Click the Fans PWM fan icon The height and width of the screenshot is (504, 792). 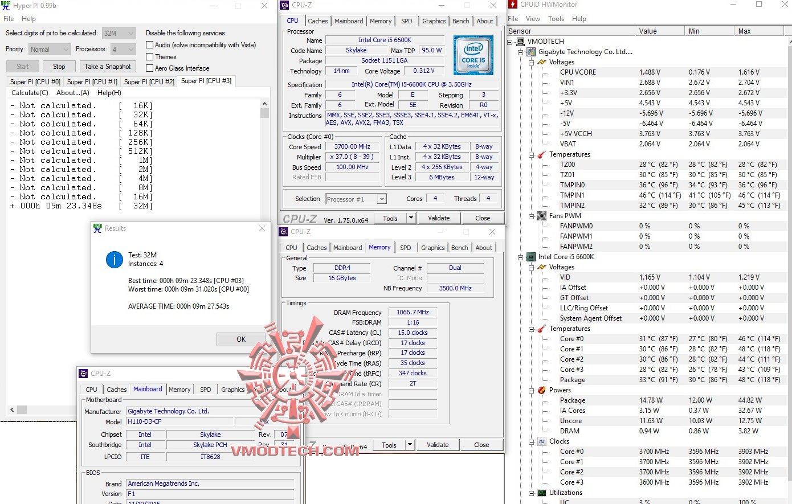pyautogui.click(x=542, y=216)
